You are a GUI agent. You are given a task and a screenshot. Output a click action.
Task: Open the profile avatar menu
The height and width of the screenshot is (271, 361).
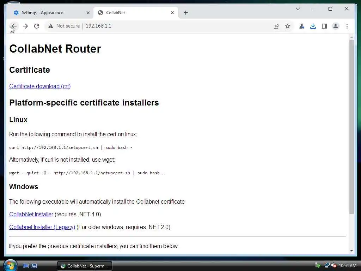click(x=336, y=26)
